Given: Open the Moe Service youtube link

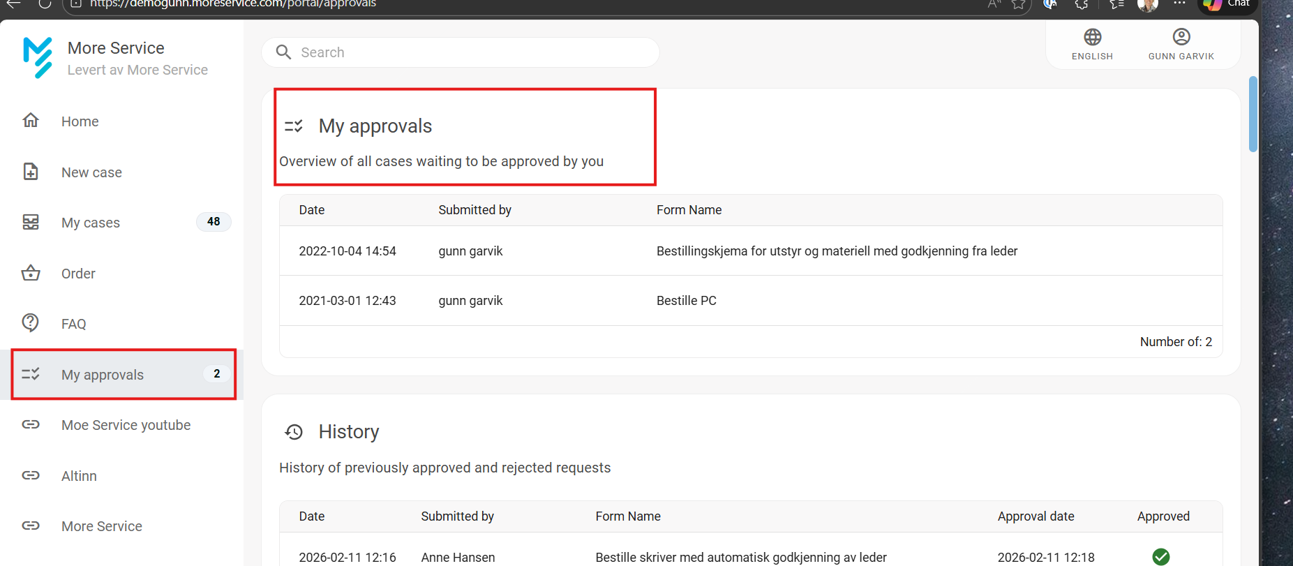Looking at the screenshot, I should click(x=126, y=425).
